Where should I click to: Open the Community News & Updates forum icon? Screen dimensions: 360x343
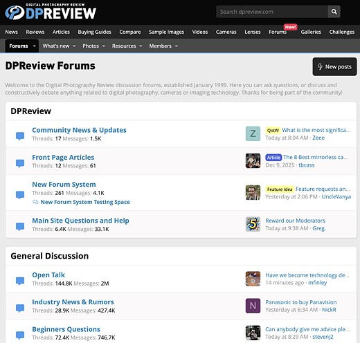[x=20, y=136]
